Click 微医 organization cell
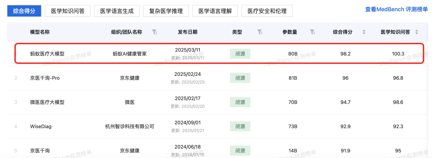 click(x=130, y=102)
